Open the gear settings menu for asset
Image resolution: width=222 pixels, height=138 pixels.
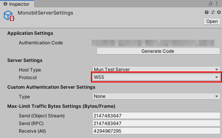[219, 12]
